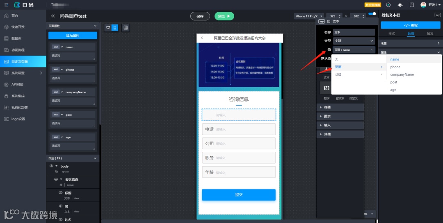Select age in the variable submenu
The width and height of the screenshot is (443, 223).
click(x=413, y=90)
